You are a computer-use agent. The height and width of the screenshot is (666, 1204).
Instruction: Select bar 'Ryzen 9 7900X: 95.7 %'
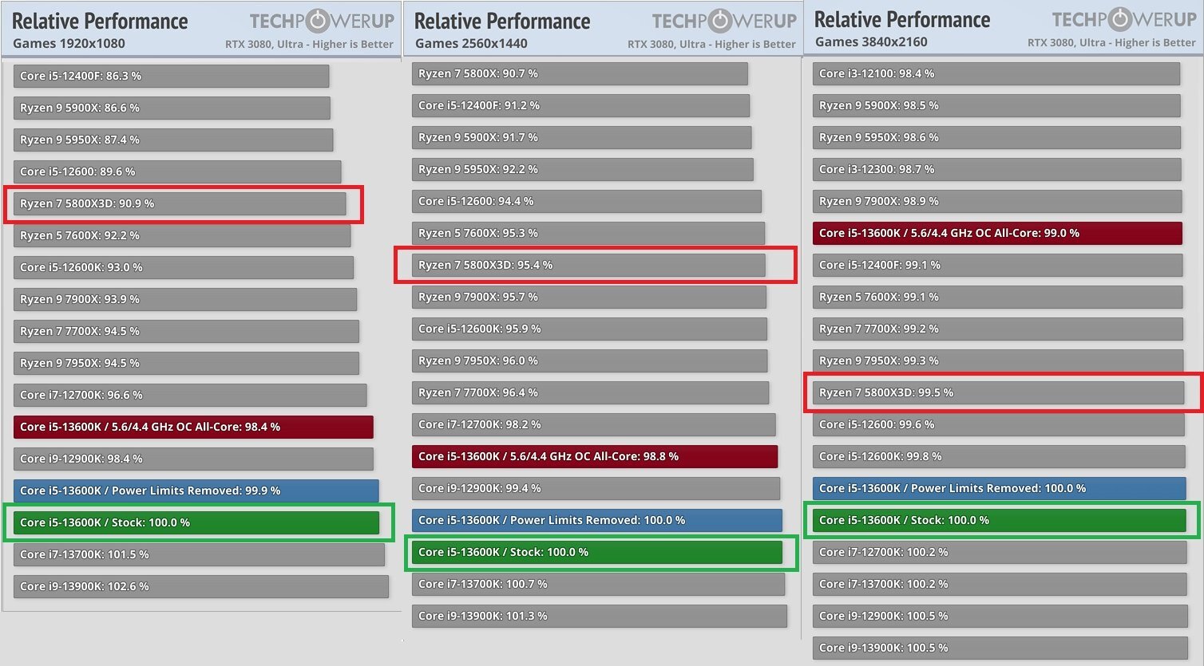pos(589,297)
